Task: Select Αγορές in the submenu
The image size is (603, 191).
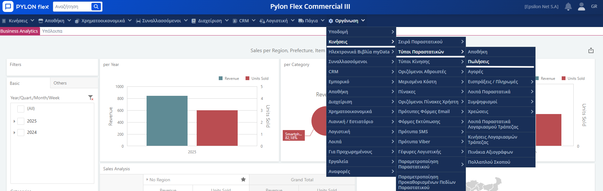Action: 501,72
